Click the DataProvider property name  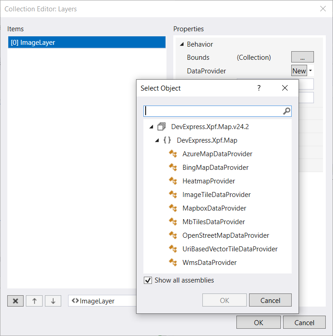(x=206, y=71)
